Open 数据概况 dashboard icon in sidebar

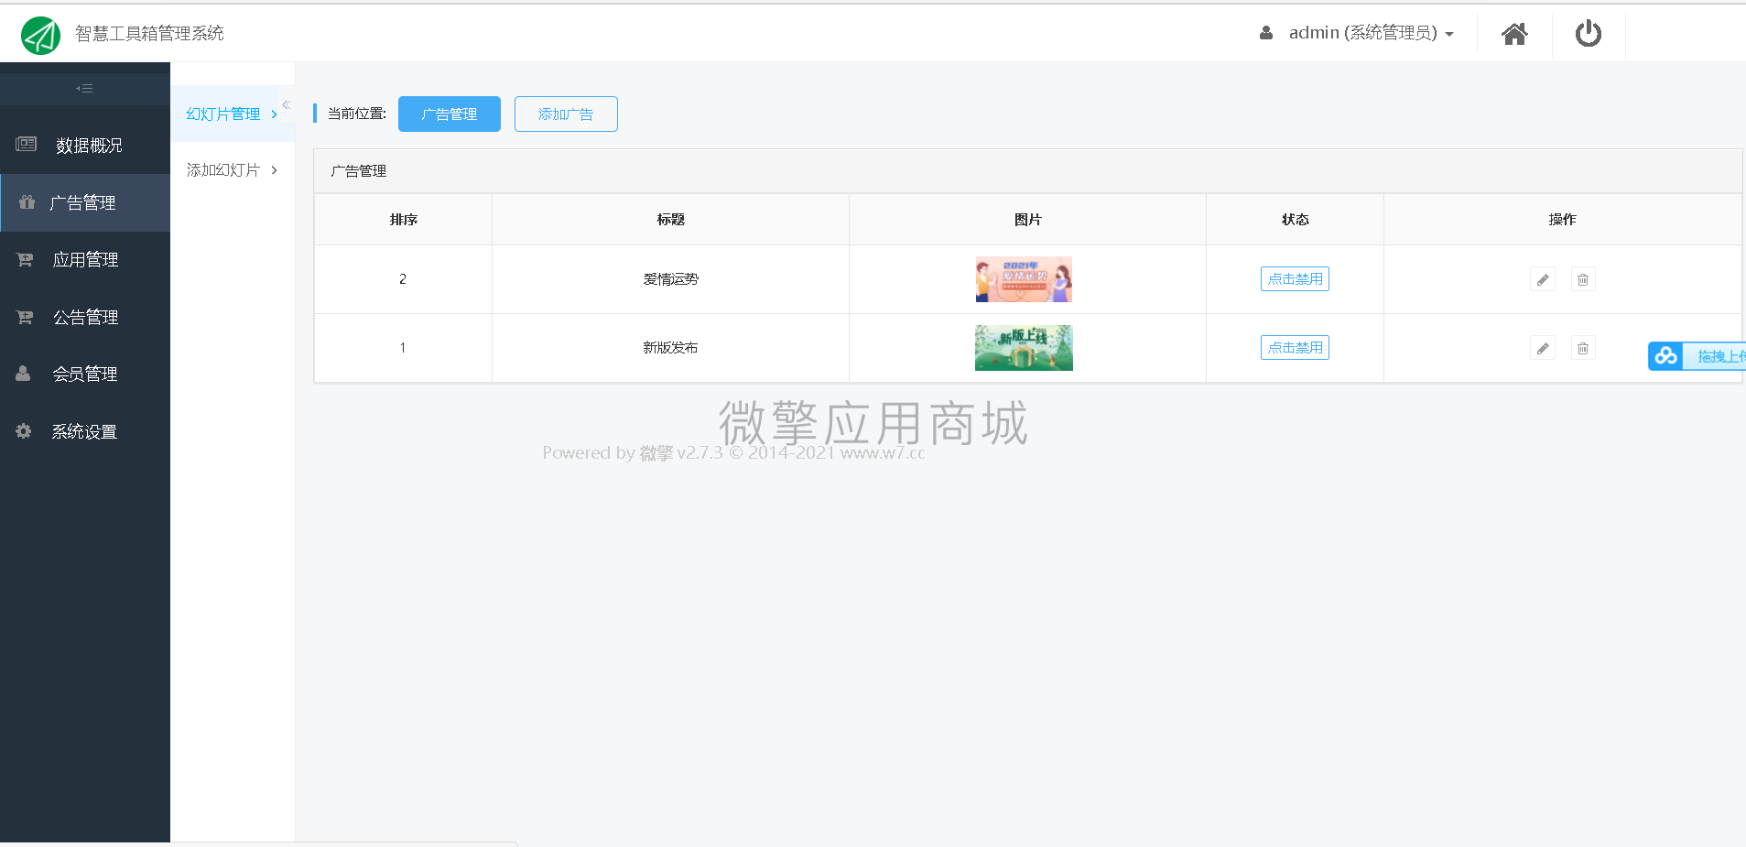tap(25, 144)
